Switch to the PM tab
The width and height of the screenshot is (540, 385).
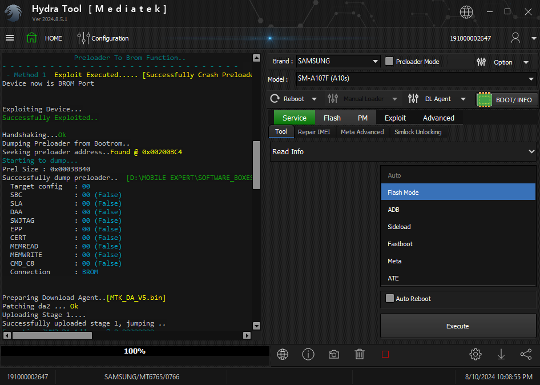pyautogui.click(x=362, y=118)
